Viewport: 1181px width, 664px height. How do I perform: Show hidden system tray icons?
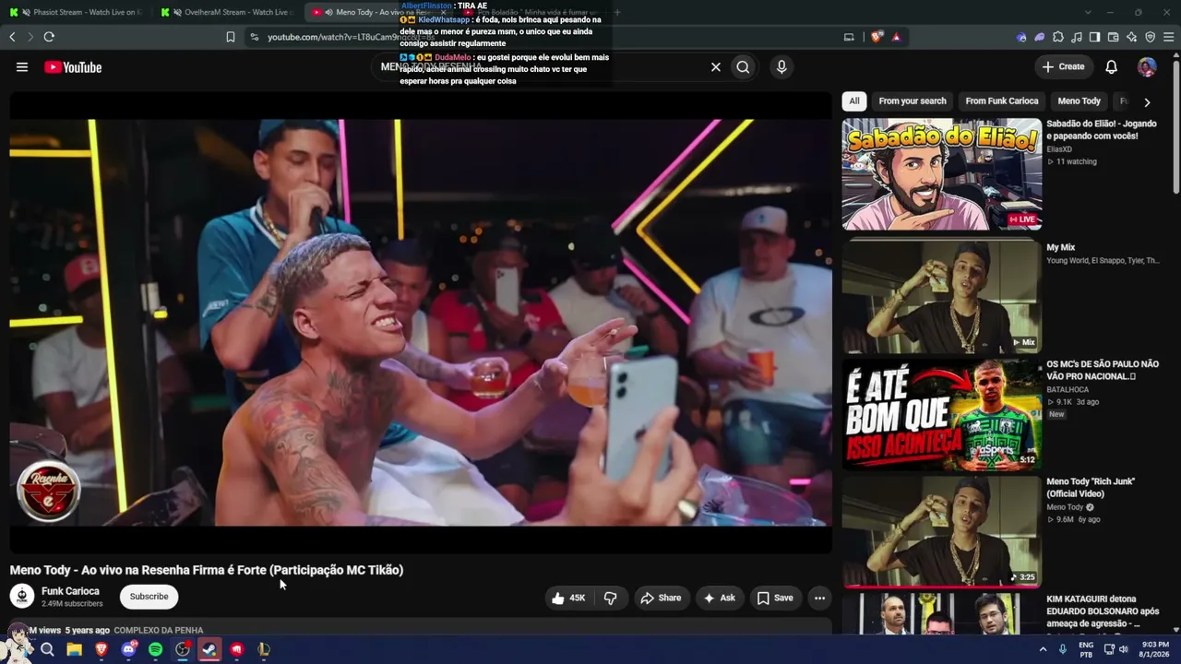click(x=1044, y=649)
